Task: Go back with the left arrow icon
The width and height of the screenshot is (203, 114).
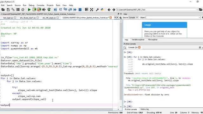Action: pyautogui.click(x=109, y=10)
